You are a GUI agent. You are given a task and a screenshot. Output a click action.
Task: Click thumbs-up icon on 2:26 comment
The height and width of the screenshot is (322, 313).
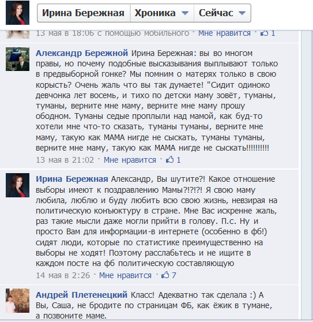pos(165,275)
